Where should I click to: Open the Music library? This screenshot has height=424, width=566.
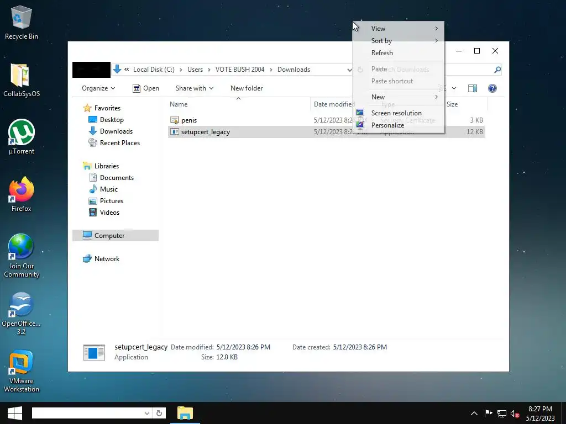click(x=109, y=189)
